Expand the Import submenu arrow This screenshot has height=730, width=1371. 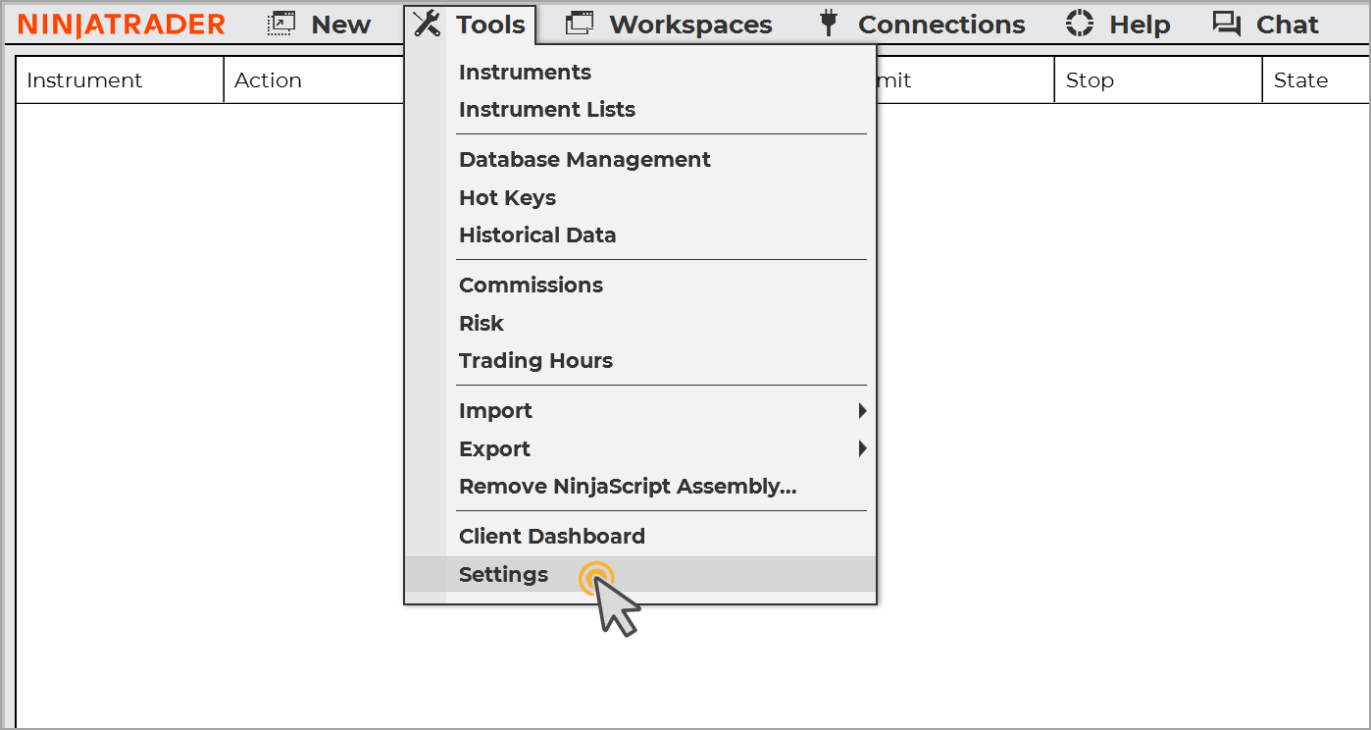click(x=862, y=410)
